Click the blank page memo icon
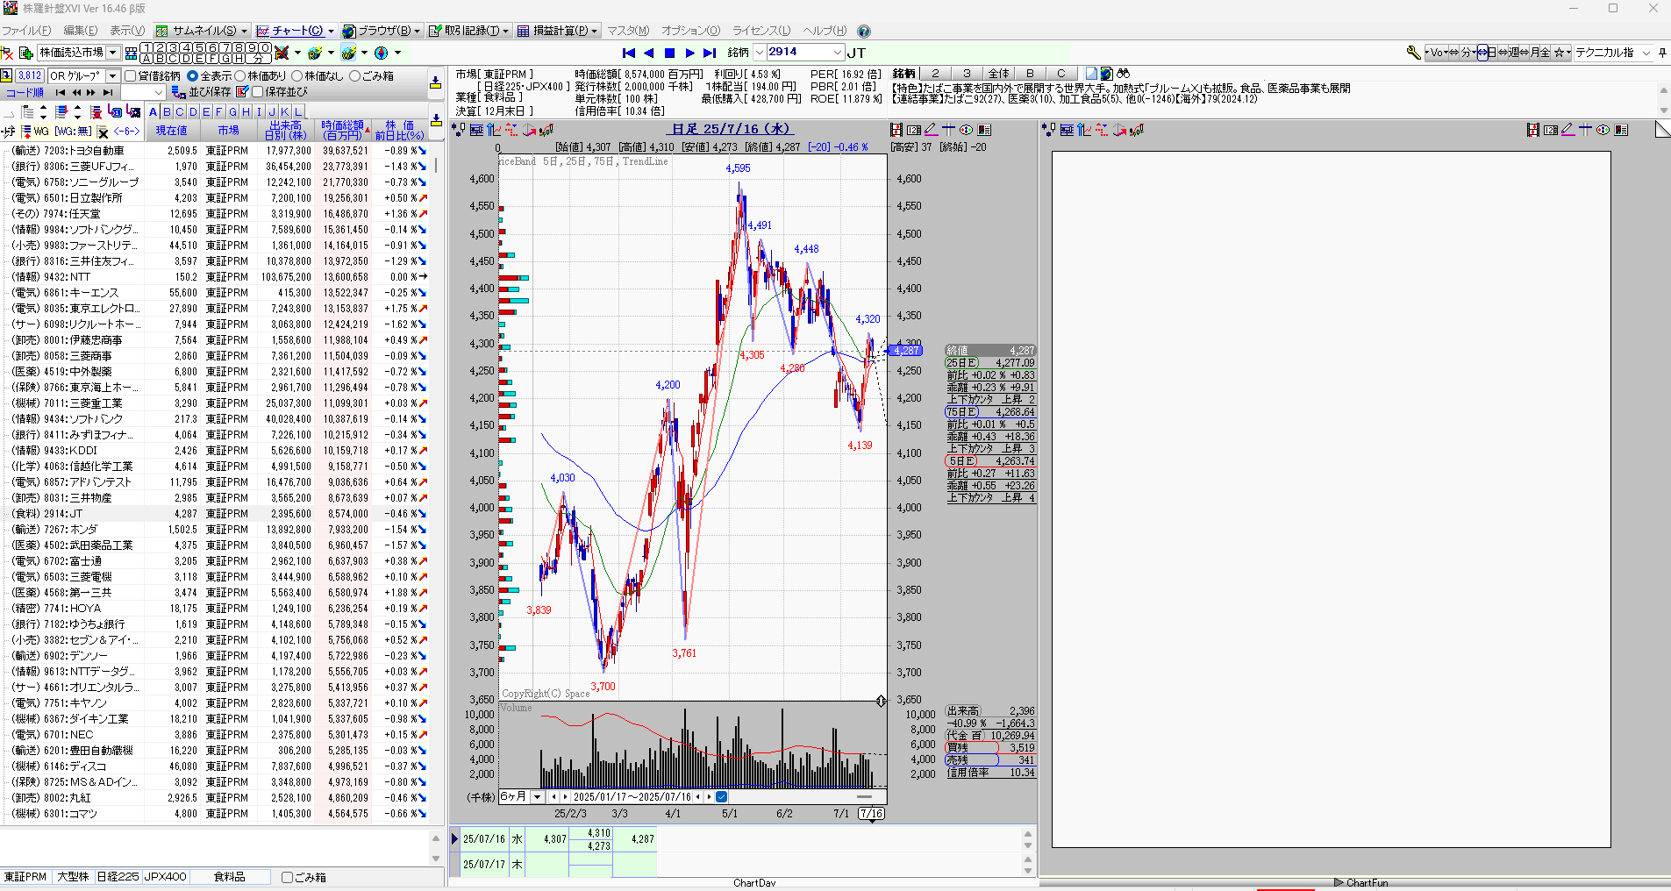This screenshot has width=1671, height=891. (1091, 74)
